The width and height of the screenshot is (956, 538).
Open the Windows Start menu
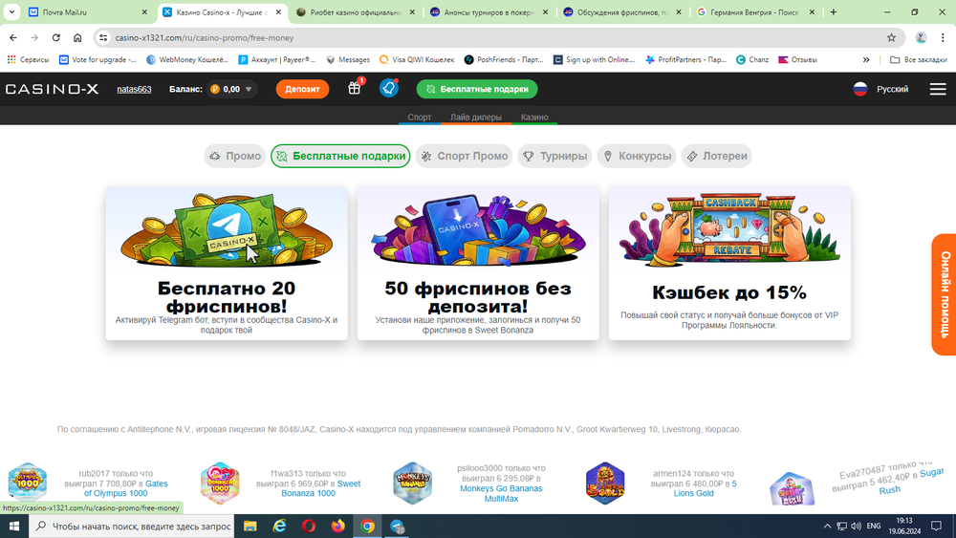[14, 526]
